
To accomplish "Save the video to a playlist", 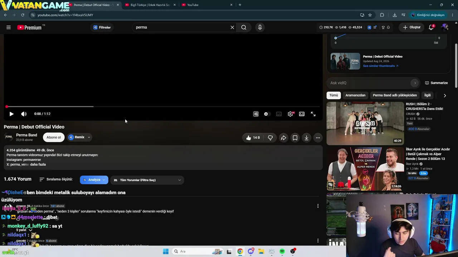I will 295,138.
